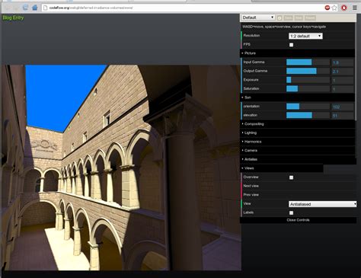
Task: Open the Resolution 1:2 default dropdown
Action: pyautogui.click(x=305, y=36)
